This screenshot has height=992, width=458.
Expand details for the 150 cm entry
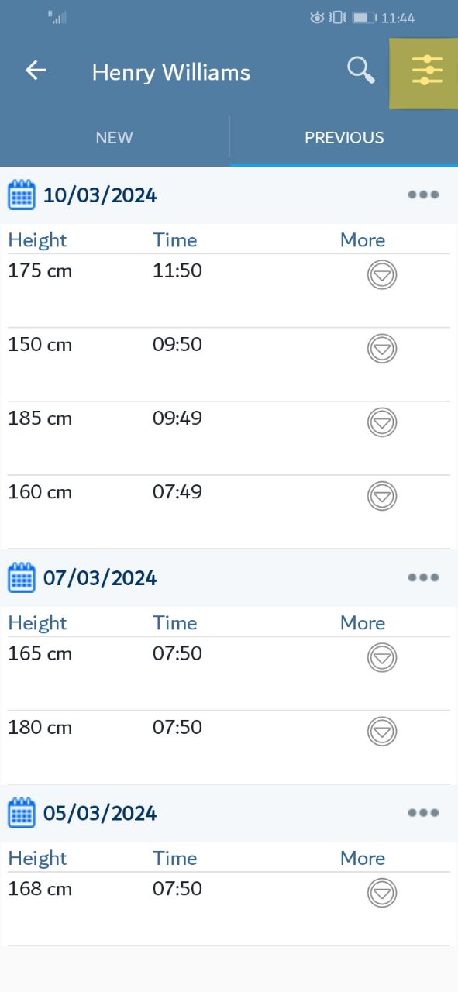pos(381,349)
